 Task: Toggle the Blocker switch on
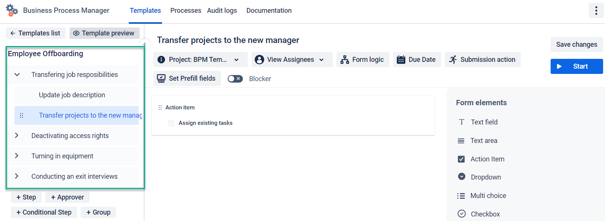pyautogui.click(x=235, y=78)
